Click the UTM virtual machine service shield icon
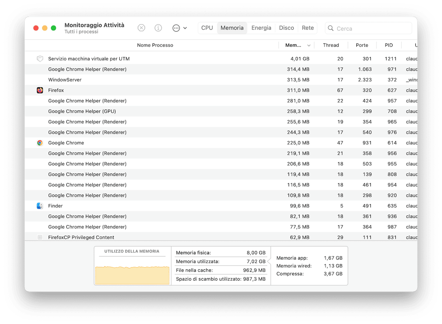 40,59
